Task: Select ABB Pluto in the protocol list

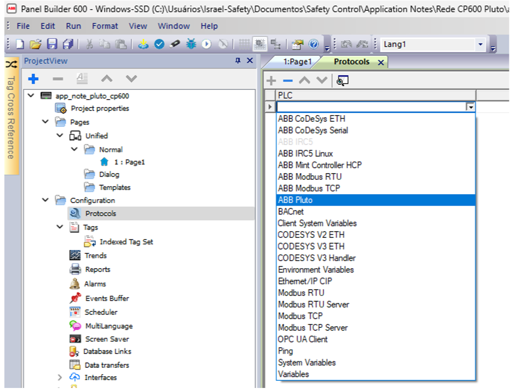Action: tap(376, 200)
